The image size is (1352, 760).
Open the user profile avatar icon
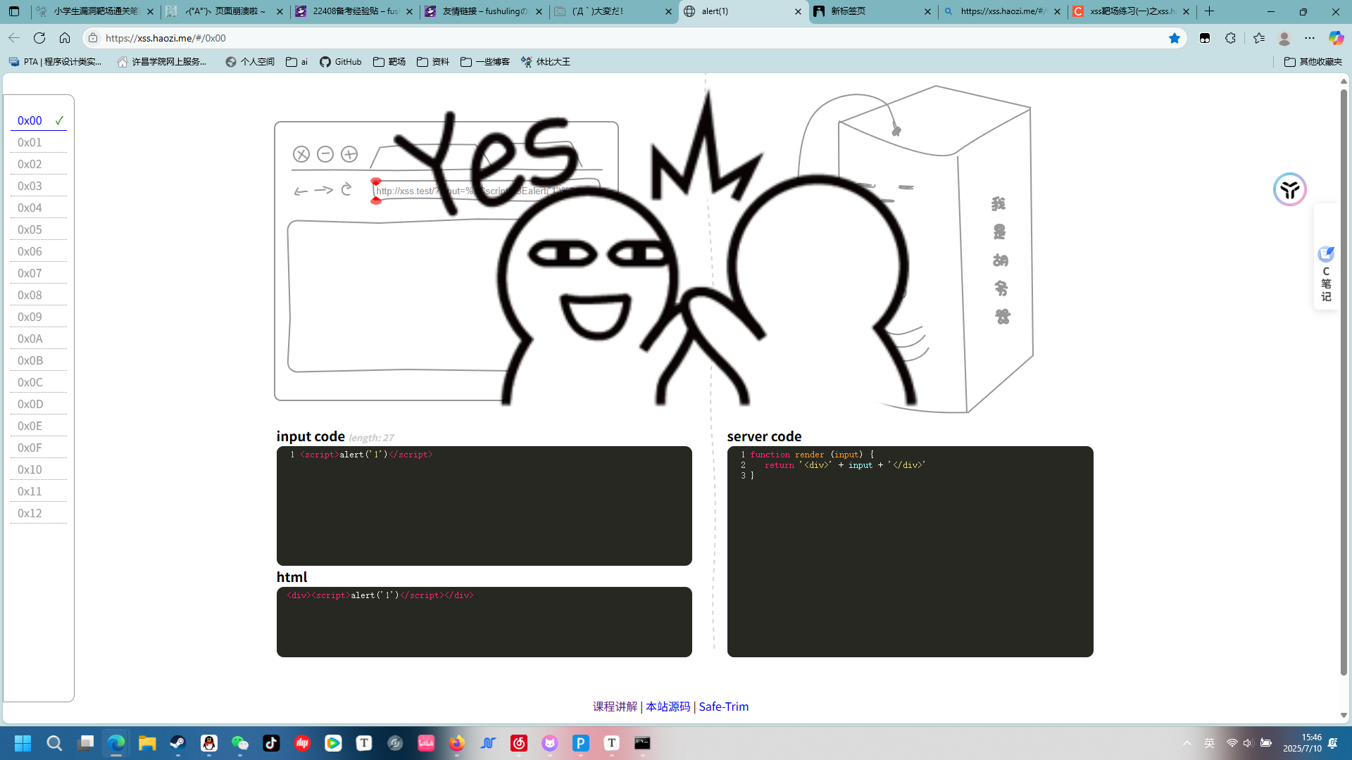tap(1284, 38)
